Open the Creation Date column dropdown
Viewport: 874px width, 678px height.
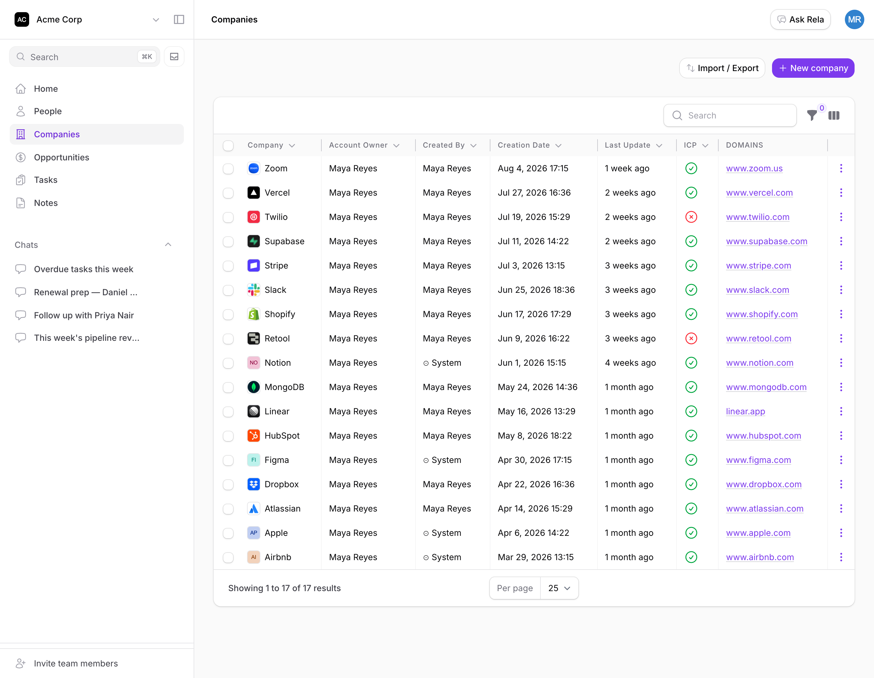(559, 146)
